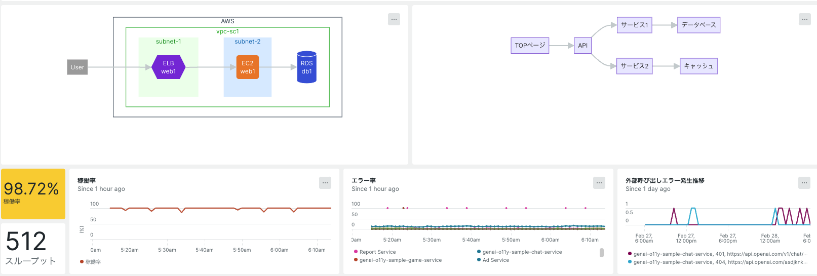Screen dimensions: 817x276
Task: Open 外部呼び出しエラー発生推移 chart options menu
Action: click(x=804, y=183)
